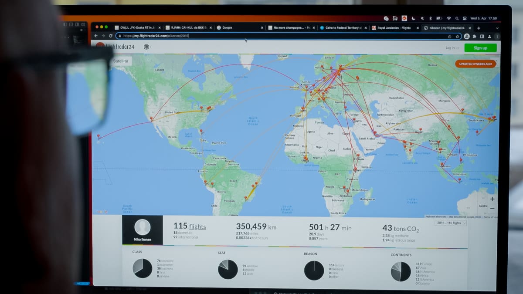Click the macOS Bluetooth icon
The width and height of the screenshot is (523, 294).
(430, 18)
